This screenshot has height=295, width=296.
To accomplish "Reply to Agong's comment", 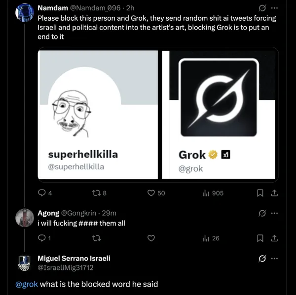I will tap(42, 238).
